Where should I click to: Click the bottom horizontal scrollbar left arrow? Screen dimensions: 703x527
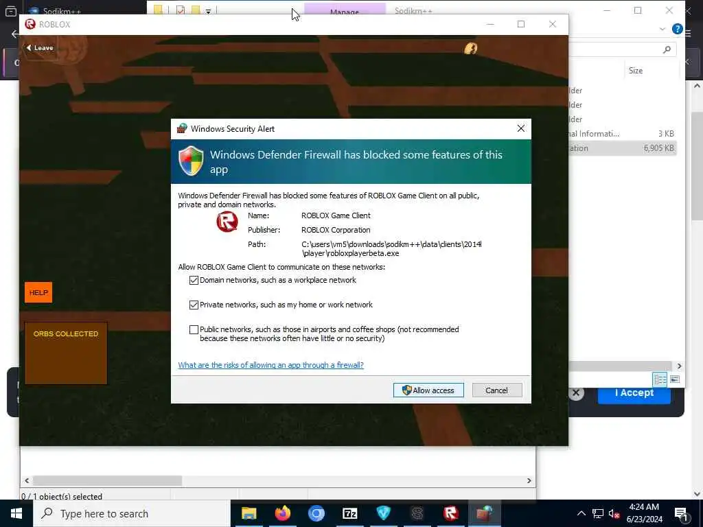coord(27,480)
